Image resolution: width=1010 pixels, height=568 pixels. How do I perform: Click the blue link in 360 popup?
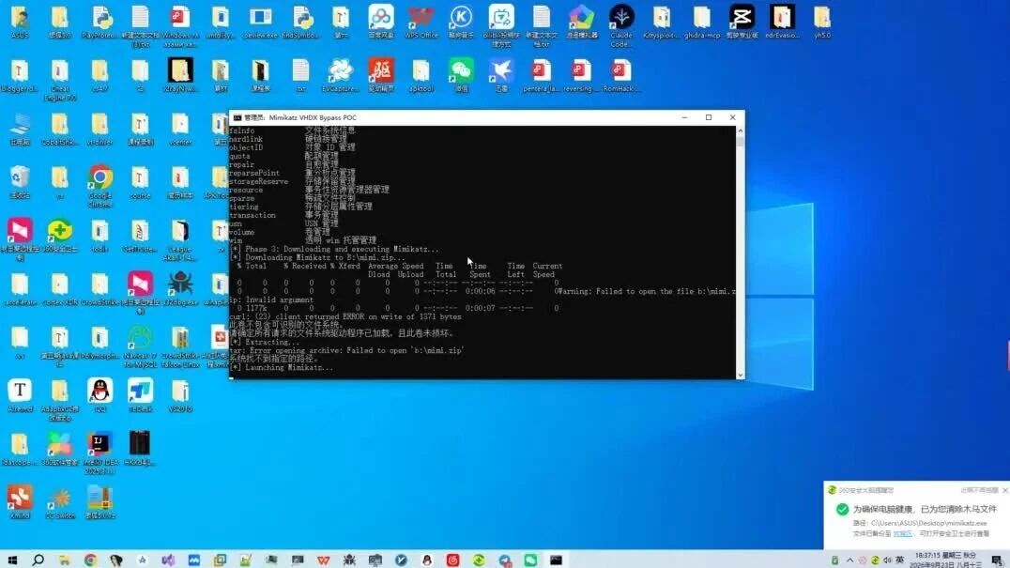point(902,534)
